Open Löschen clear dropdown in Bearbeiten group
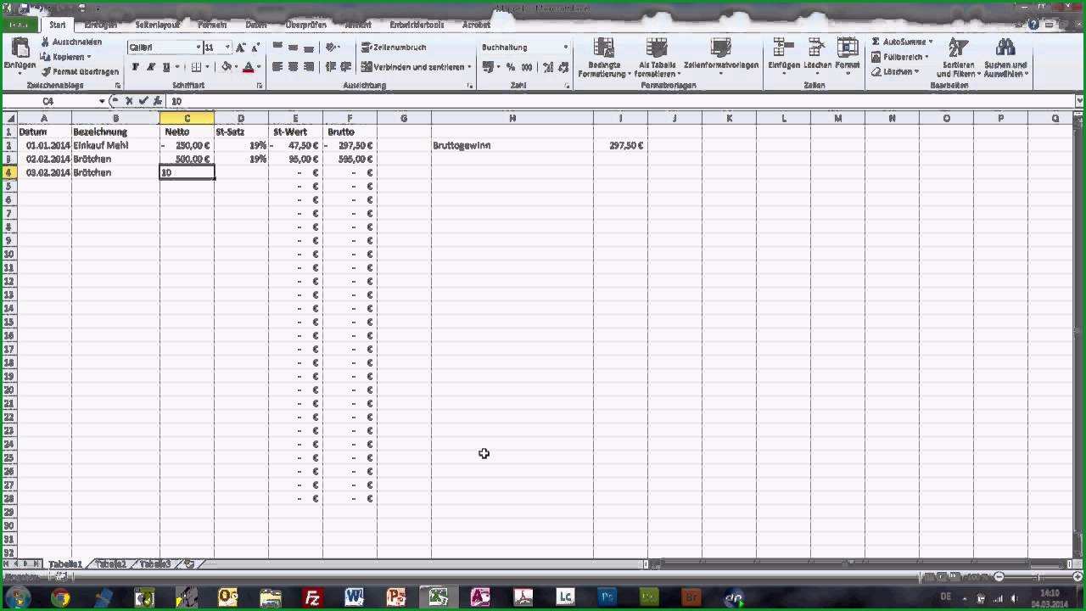1086x611 pixels. point(895,72)
